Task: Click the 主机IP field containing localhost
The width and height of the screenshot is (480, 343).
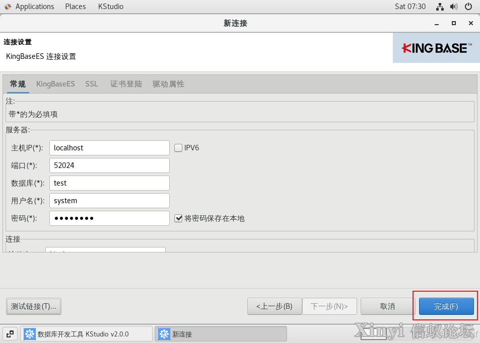Action: [109, 148]
